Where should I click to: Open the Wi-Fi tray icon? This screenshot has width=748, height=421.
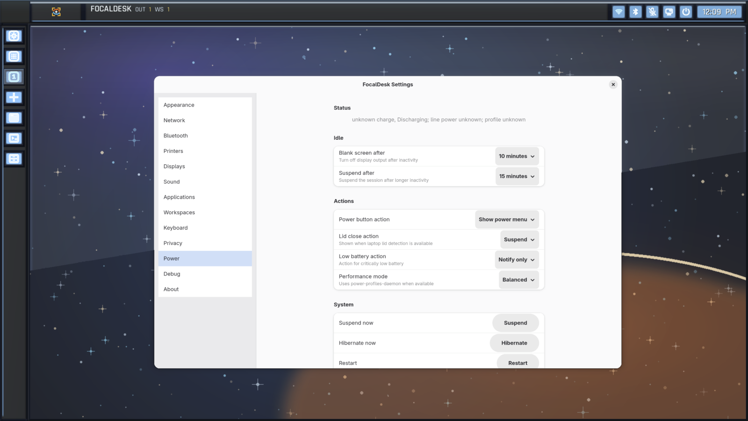tap(619, 12)
